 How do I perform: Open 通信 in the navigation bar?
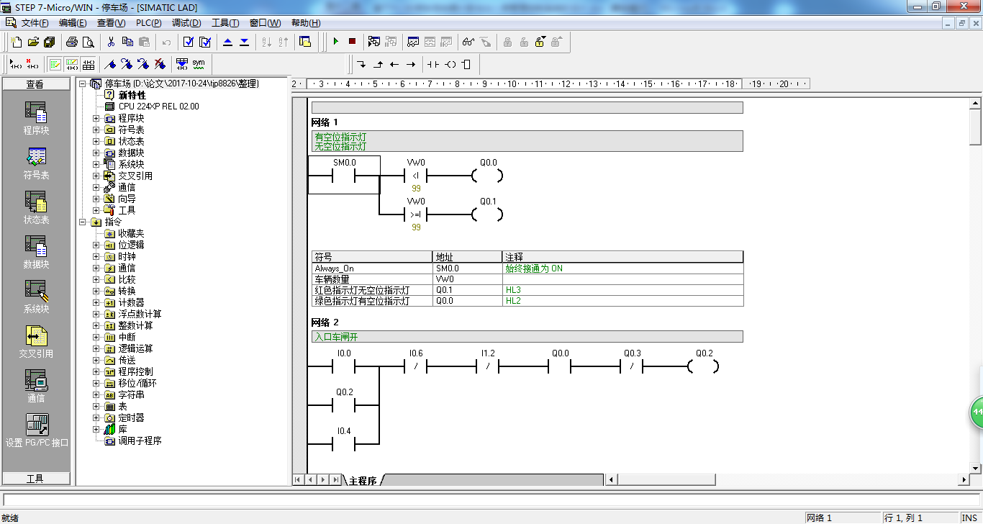click(x=36, y=387)
